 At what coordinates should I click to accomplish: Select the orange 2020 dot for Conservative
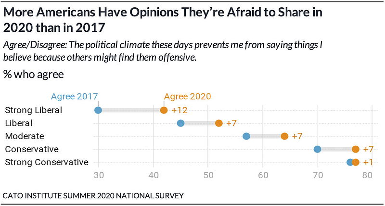(x=356, y=149)
